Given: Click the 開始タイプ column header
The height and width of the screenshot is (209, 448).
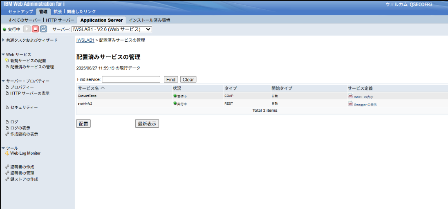Looking at the screenshot, I should point(282,88).
